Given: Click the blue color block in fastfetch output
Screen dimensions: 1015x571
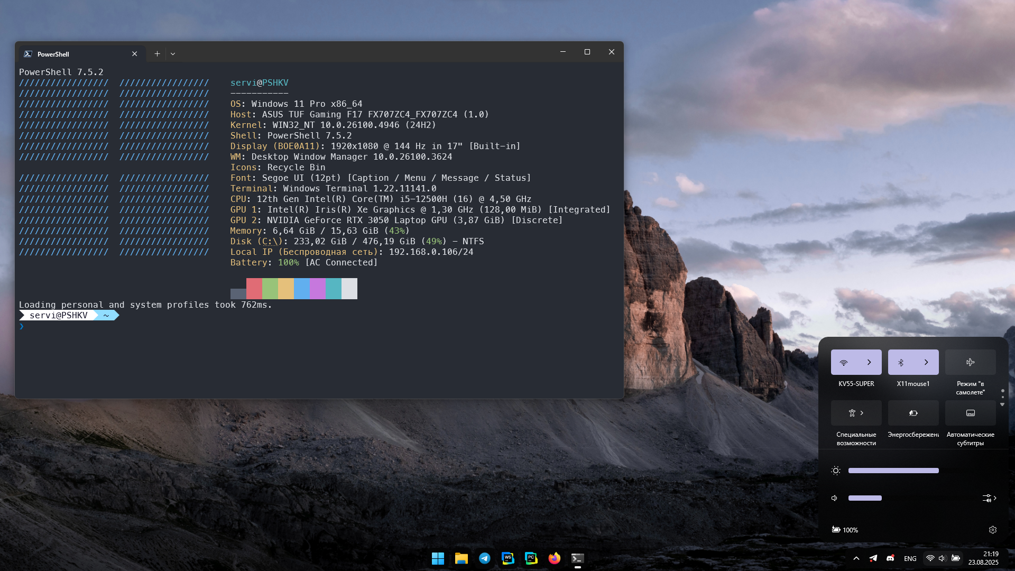Looking at the screenshot, I should 302,289.
